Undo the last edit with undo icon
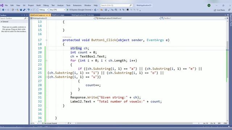Image resolution: width=232 pixels, height=130 pixels. pos(29,10)
